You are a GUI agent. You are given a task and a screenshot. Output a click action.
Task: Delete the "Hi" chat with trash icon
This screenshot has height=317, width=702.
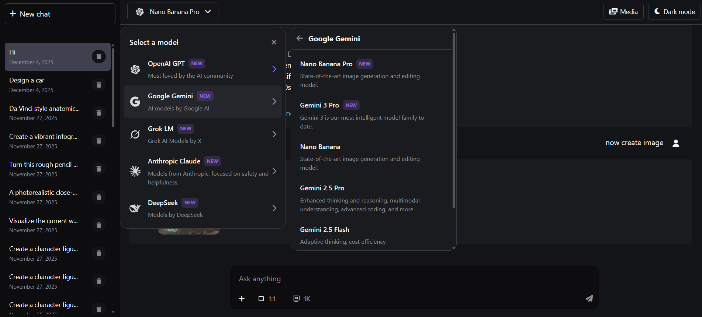(99, 57)
